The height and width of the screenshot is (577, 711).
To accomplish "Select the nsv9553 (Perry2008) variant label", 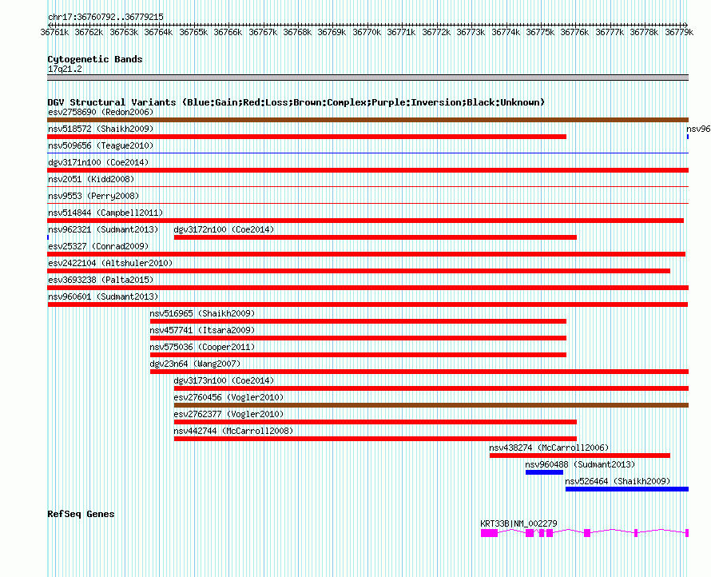I will (x=93, y=196).
